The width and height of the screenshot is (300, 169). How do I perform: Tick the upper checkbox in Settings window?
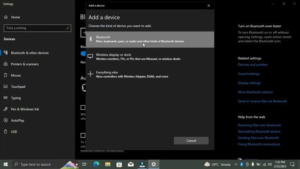tap(83, 108)
